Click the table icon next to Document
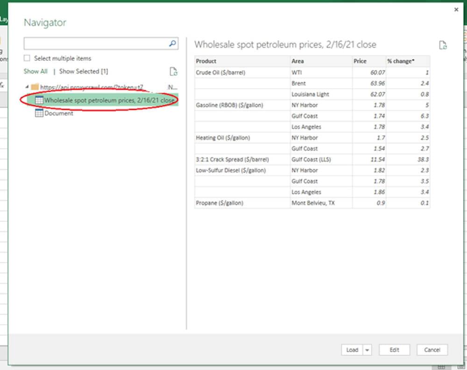467x370 pixels. pos(39,113)
